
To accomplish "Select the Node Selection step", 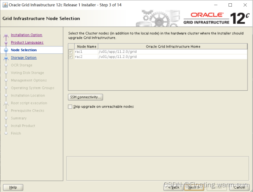I will [24, 50].
